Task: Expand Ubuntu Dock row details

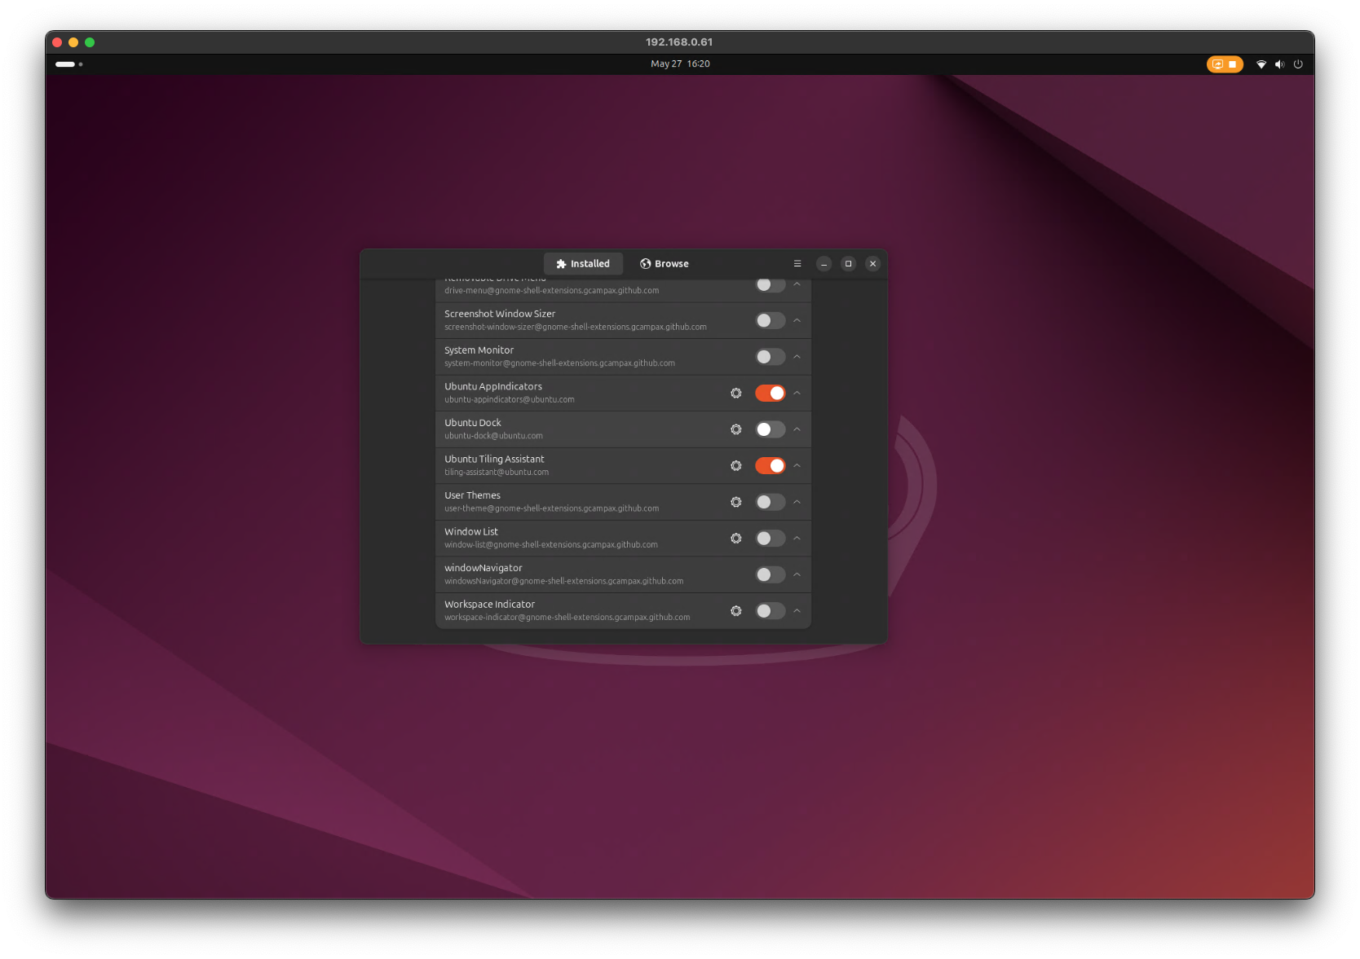Action: 797,429
